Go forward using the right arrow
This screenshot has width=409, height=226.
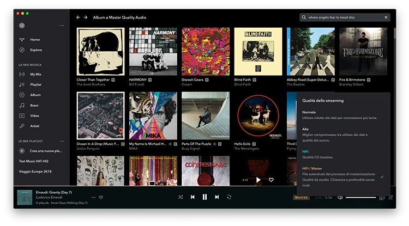point(86,17)
